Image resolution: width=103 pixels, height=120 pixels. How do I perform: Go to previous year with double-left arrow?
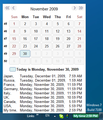coord(7,8)
